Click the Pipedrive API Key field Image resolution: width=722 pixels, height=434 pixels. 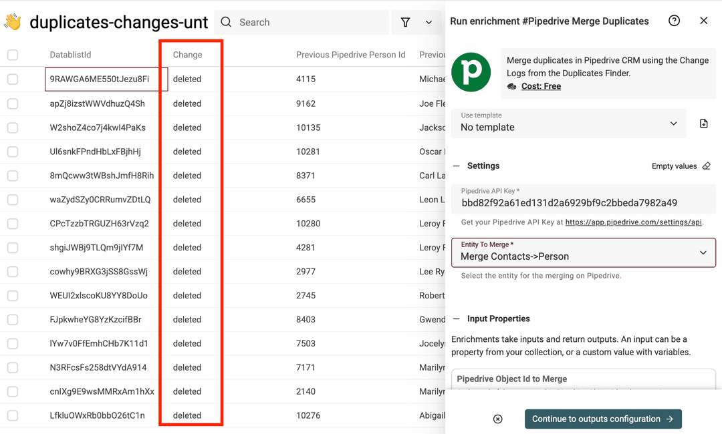tap(582, 199)
